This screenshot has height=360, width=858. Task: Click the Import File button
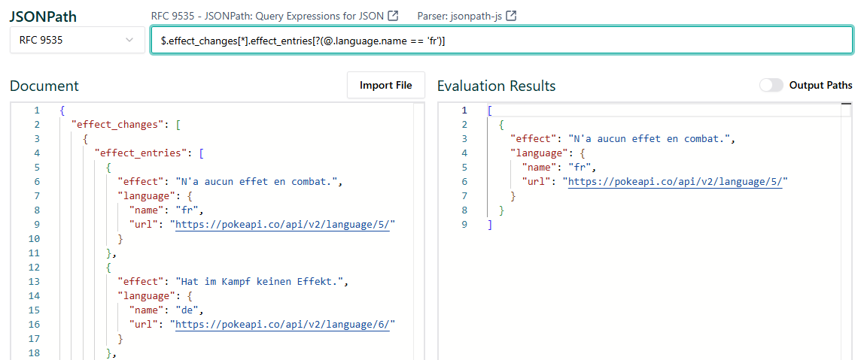point(385,85)
